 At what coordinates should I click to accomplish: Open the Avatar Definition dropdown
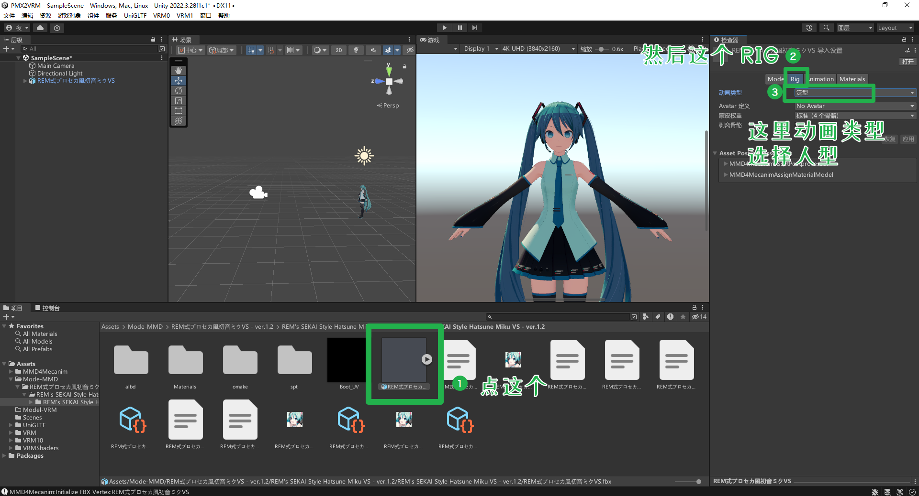pyautogui.click(x=855, y=106)
